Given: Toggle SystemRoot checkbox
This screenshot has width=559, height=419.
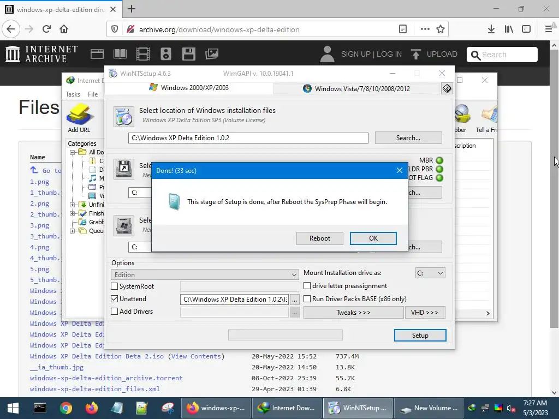Looking at the screenshot, I should (x=115, y=286).
